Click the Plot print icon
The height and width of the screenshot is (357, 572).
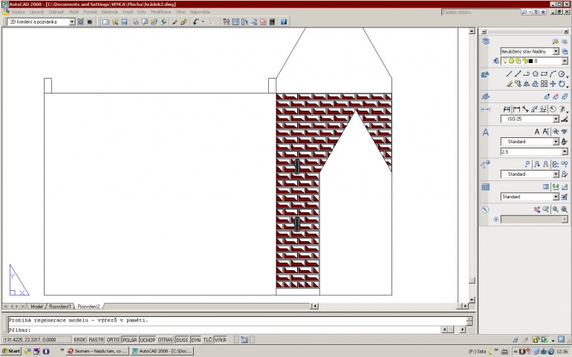tap(136, 22)
